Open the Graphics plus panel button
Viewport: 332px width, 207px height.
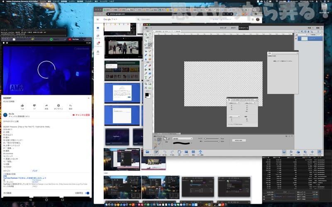click(312, 153)
